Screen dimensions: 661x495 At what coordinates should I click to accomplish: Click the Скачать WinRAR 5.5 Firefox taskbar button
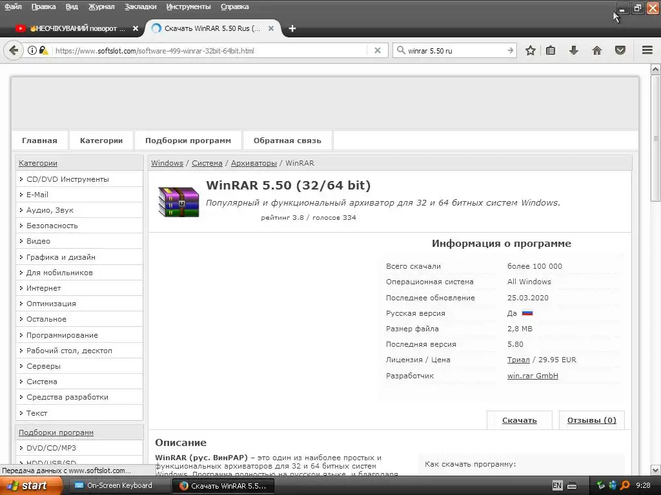click(223, 485)
